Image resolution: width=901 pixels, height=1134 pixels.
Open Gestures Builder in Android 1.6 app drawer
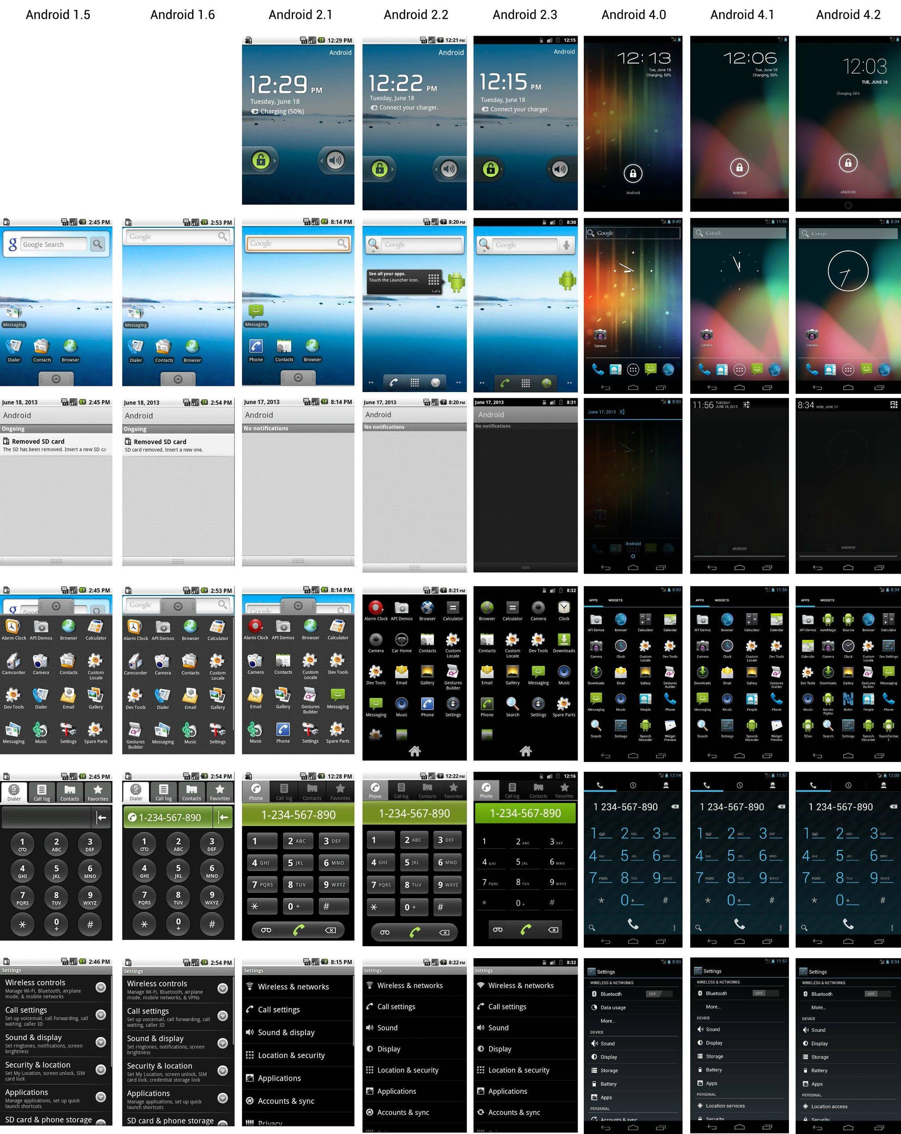point(136,735)
